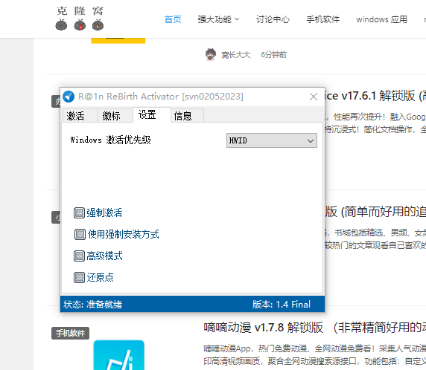This screenshot has width=426, height=370.
Task: Go to 首页 in the website nav
Action: coord(173,19)
